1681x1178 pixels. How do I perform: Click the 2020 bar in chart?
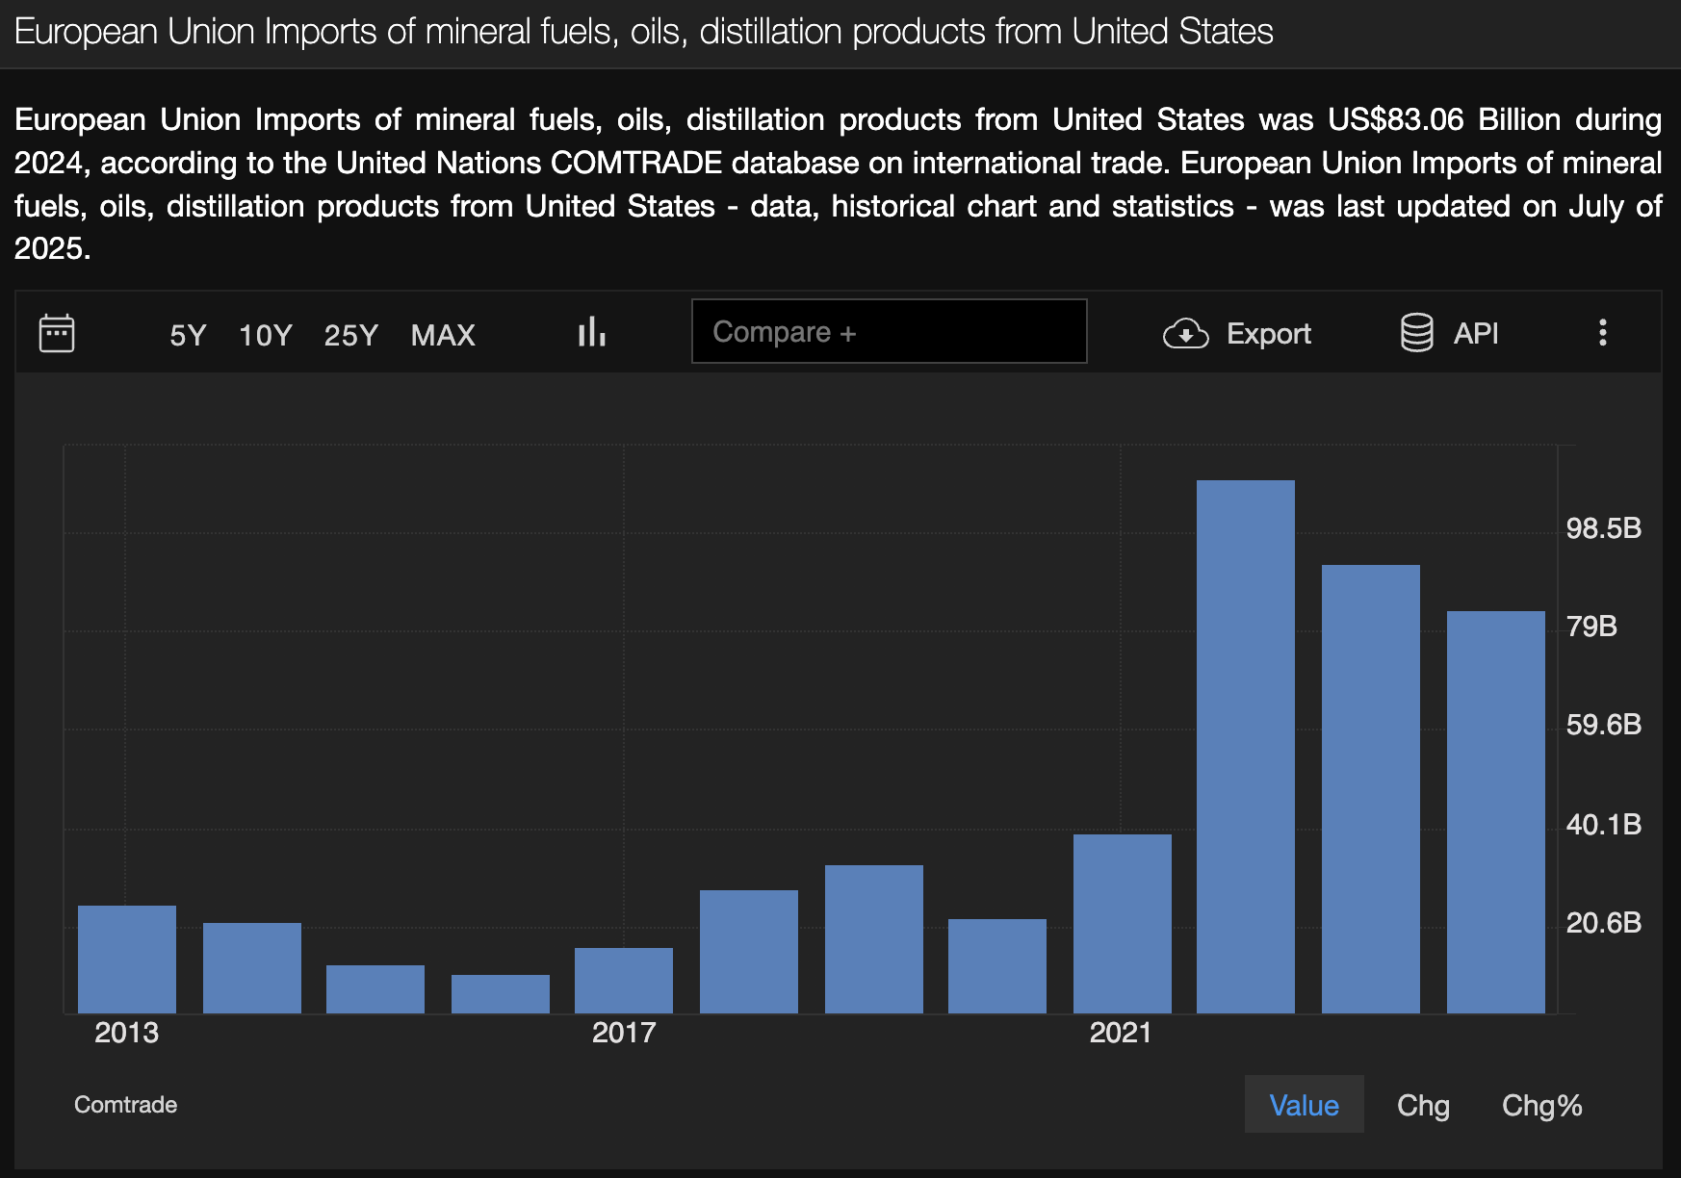click(x=997, y=966)
